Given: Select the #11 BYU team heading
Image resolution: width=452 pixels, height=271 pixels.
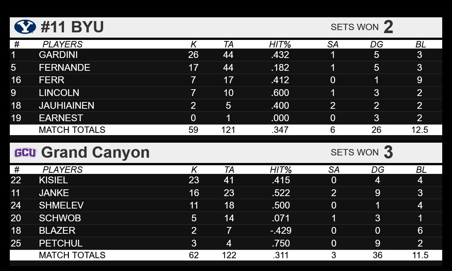Looking at the screenshot, I should click(72, 27).
